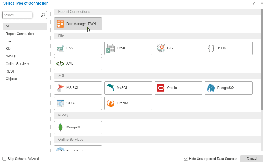Choose the MongoDB leaf icon
Viewport: 266px width, 165px height.
[60, 127]
